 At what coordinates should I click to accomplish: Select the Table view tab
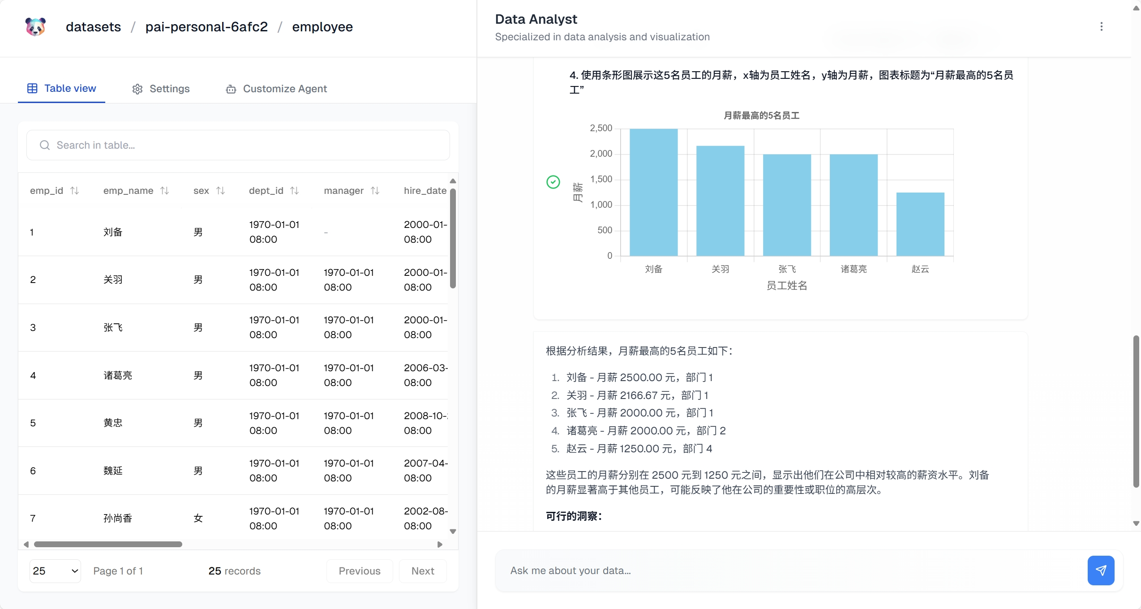(x=62, y=88)
